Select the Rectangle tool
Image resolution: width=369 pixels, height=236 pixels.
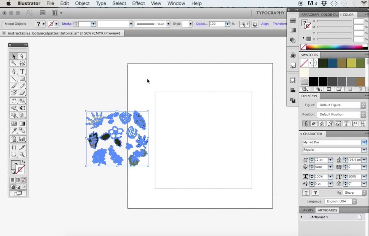22,78
